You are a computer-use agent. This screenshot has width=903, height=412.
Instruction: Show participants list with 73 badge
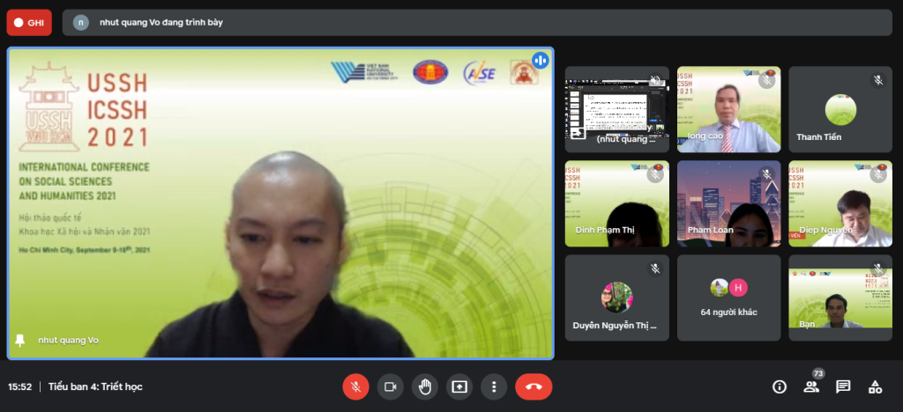click(x=811, y=386)
